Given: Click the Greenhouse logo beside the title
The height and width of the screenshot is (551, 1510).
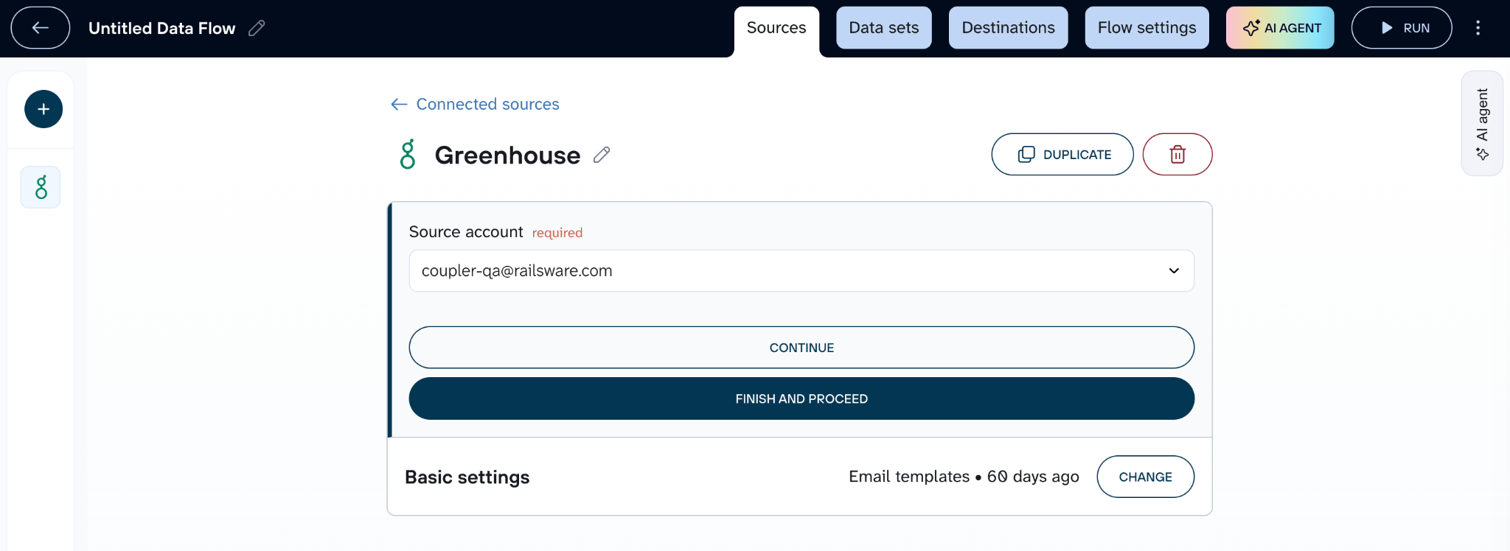Looking at the screenshot, I should (408, 155).
